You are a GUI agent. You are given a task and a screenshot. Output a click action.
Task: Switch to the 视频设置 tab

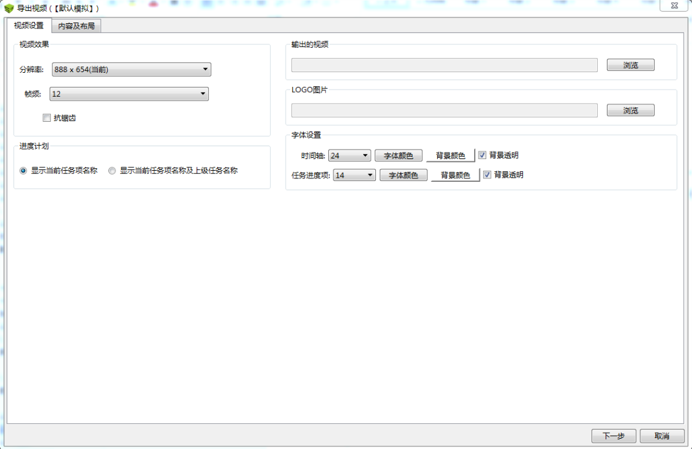[x=29, y=26]
